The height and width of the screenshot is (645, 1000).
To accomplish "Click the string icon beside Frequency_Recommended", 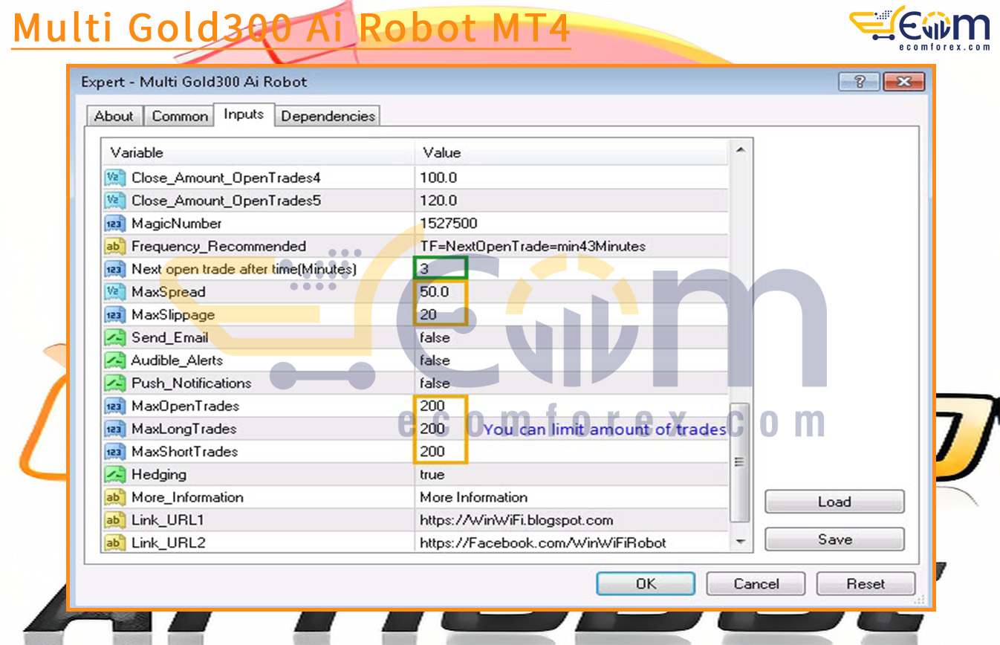I will point(114,247).
